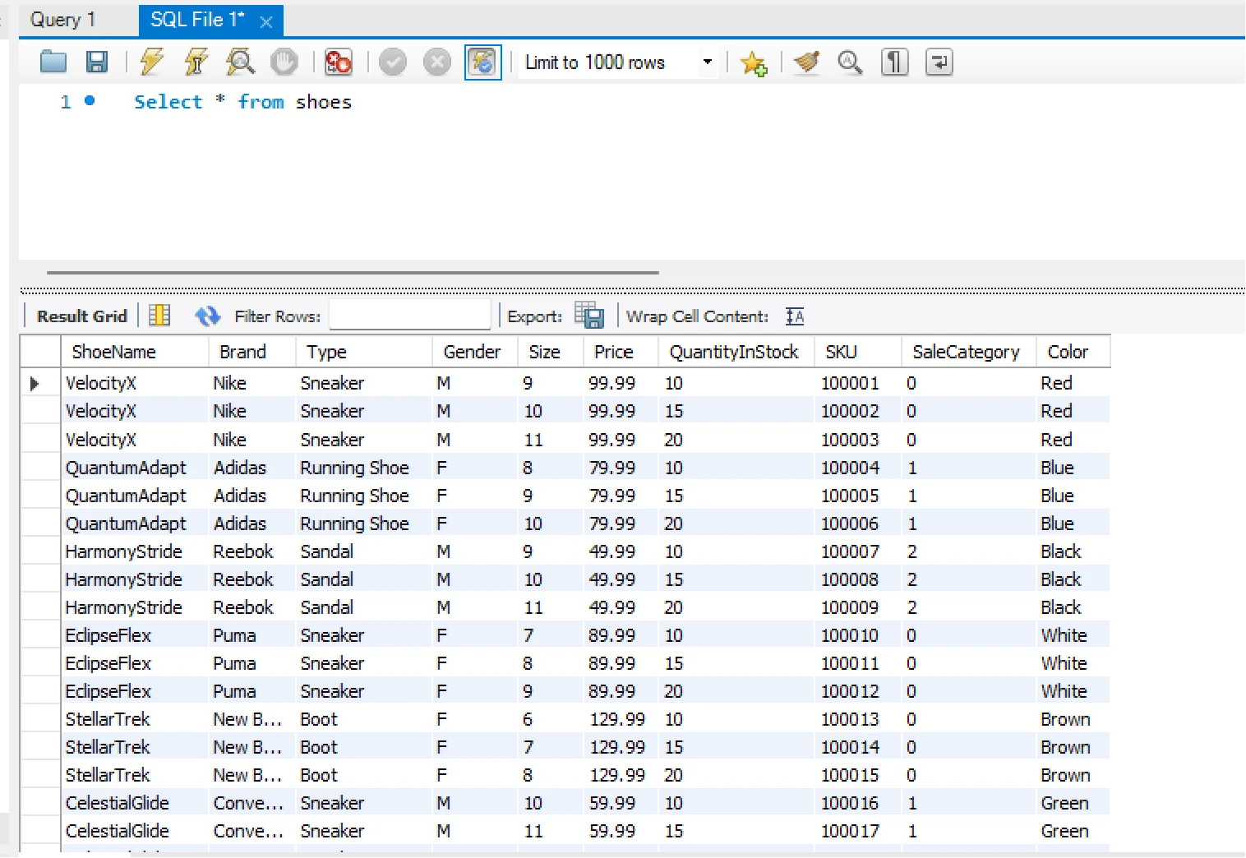Toggle Wrap Cell Content in results

(x=795, y=316)
